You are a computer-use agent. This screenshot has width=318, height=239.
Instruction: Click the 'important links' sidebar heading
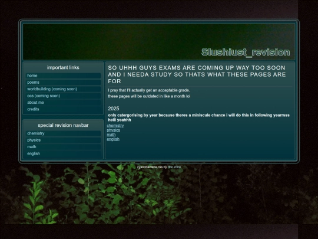63,67
